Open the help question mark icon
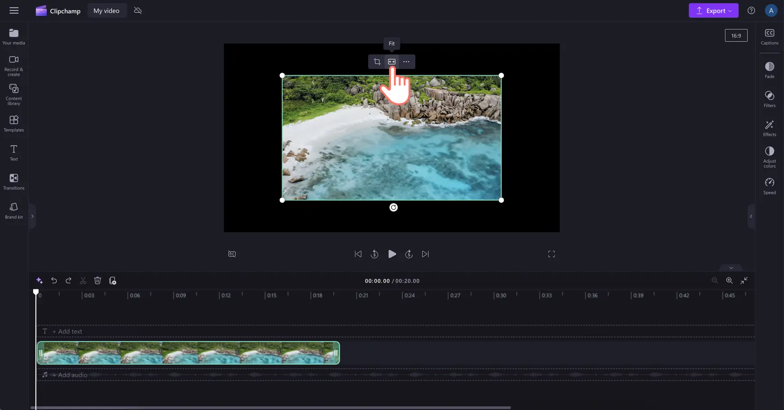The height and width of the screenshot is (410, 784). 751,10
